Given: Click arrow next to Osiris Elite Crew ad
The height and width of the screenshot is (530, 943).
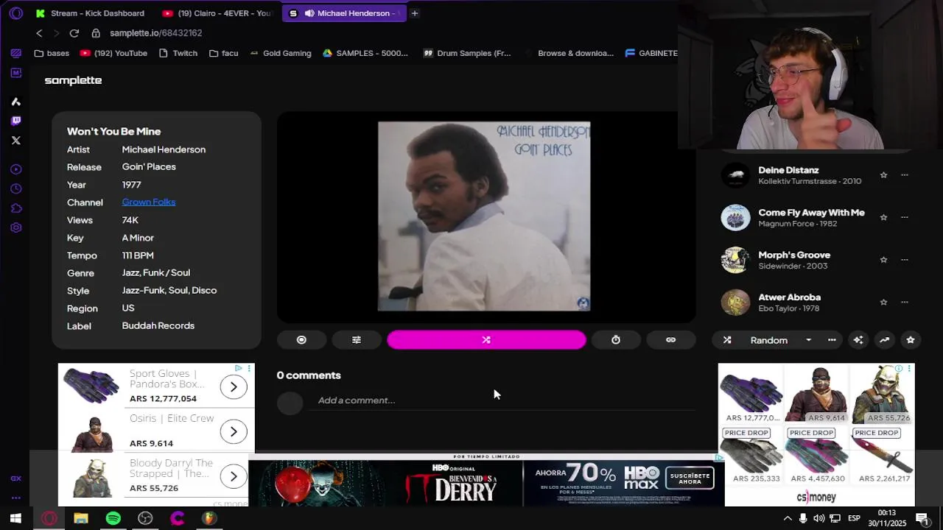Looking at the screenshot, I should (x=234, y=431).
